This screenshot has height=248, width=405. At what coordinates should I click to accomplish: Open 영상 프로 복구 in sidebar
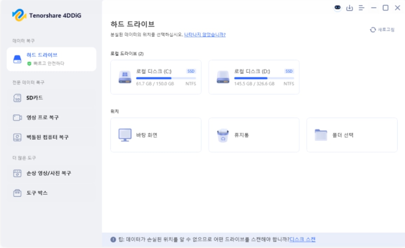pyautogui.click(x=52, y=118)
